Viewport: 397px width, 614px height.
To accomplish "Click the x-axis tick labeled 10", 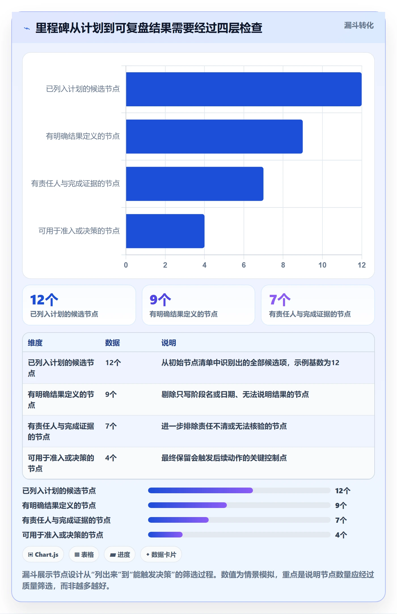I will pos(322,265).
